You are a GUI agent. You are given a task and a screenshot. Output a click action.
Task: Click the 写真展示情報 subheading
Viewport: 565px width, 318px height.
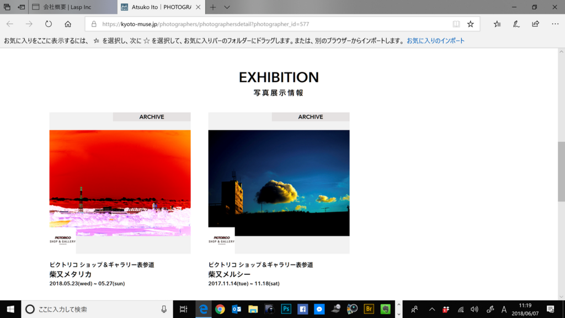pos(279,93)
